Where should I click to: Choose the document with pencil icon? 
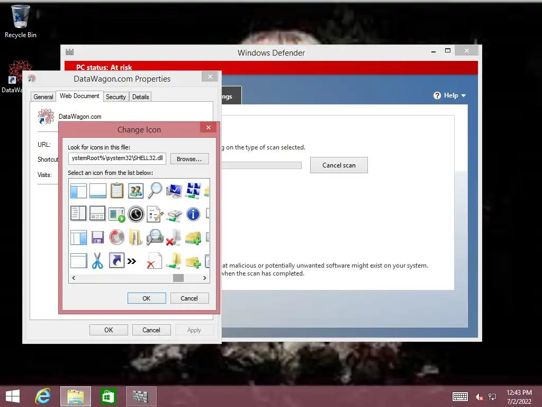pos(155,214)
